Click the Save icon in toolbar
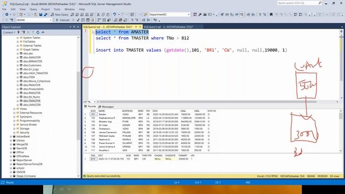Screen dimensions: 345x194 (x=41, y=15)
